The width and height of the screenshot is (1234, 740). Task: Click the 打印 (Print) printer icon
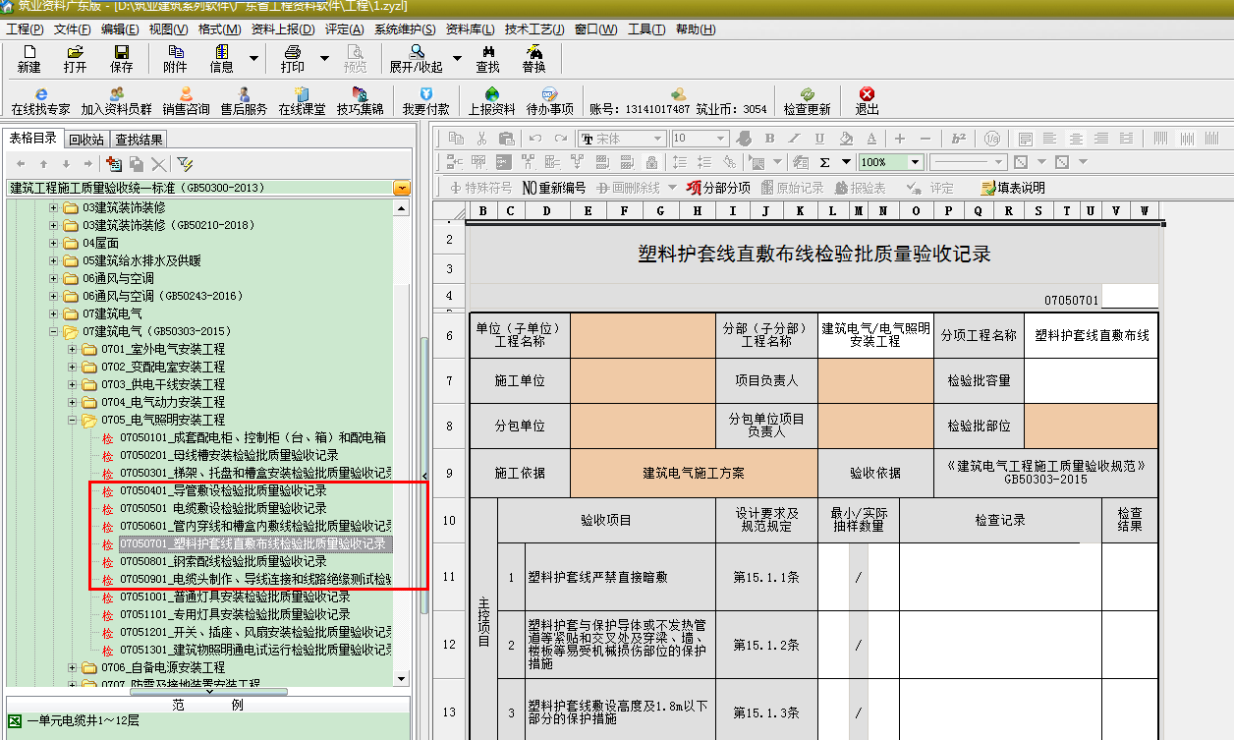tap(293, 58)
